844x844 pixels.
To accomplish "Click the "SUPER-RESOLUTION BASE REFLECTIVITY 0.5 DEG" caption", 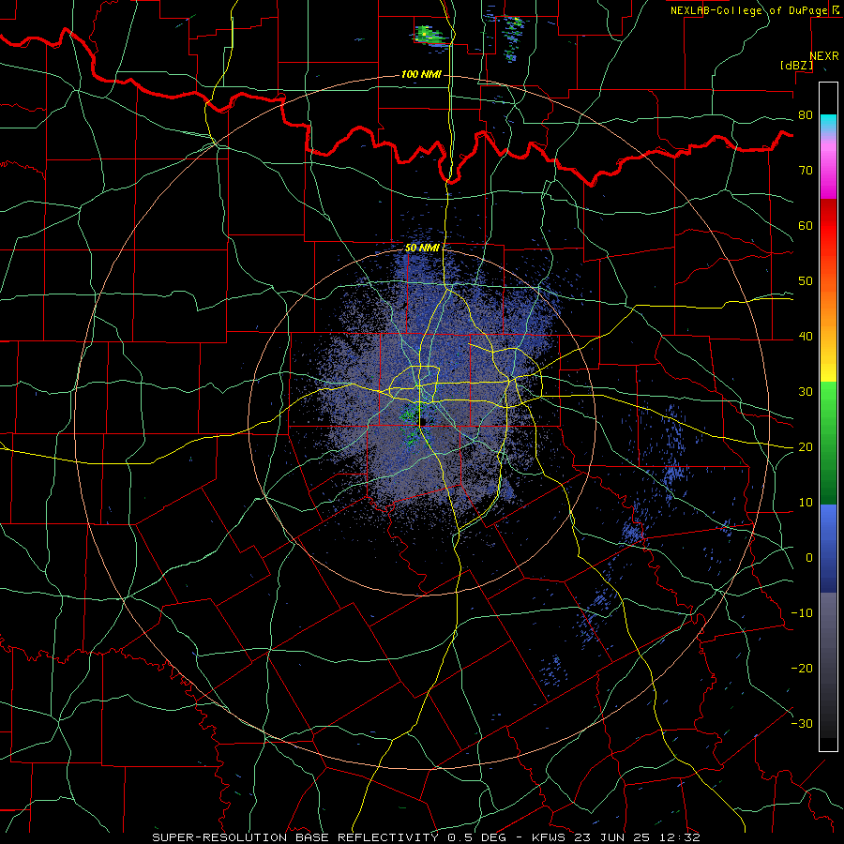I will [329, 837].
